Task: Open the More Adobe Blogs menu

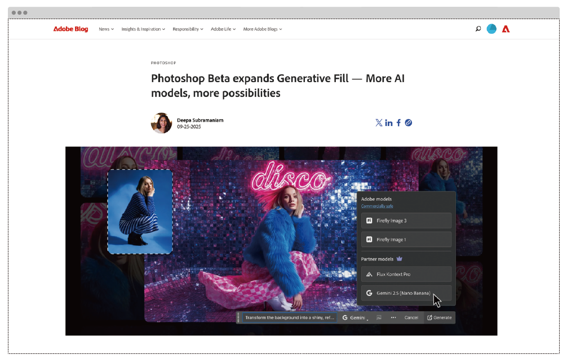Action: pos(263,29)
